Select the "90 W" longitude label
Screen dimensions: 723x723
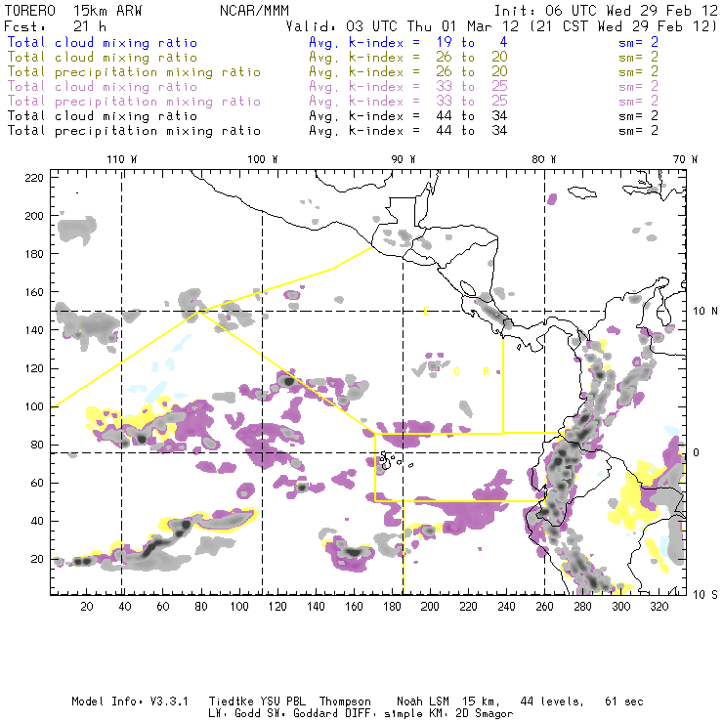coord(404,159)
